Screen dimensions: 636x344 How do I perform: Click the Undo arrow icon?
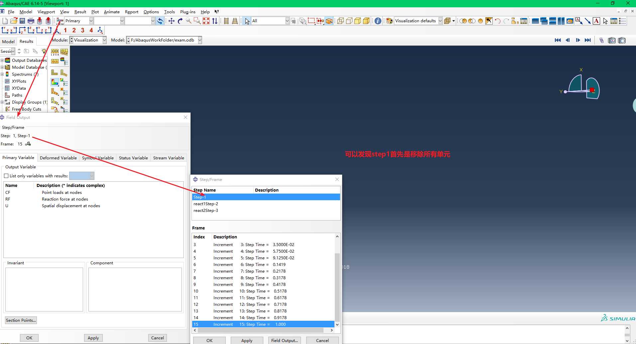498,21
